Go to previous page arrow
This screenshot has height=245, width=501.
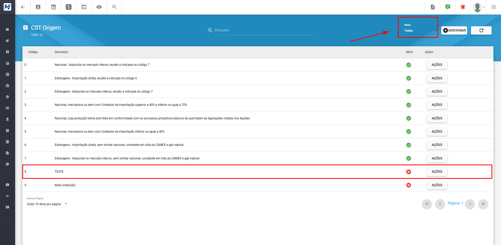pyautogui.click(x=440, y=204)
